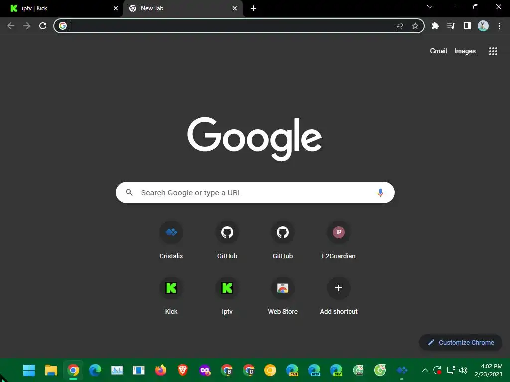Start voice search with microphone

coord(380,192)
